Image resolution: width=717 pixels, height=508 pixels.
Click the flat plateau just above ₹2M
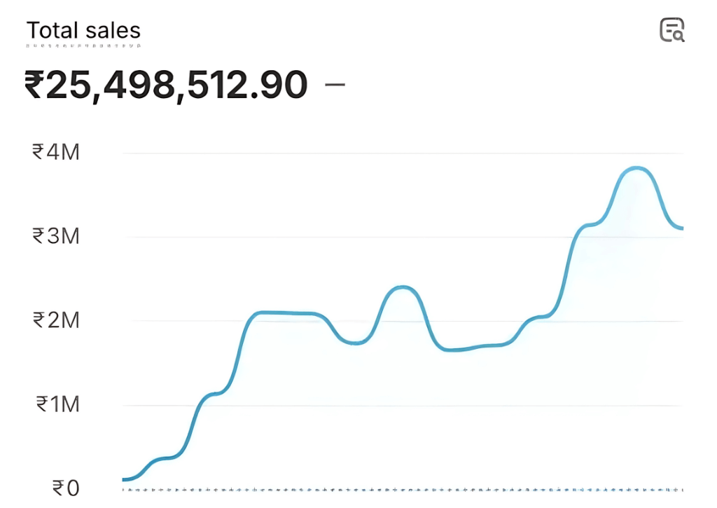pos(287,313)
